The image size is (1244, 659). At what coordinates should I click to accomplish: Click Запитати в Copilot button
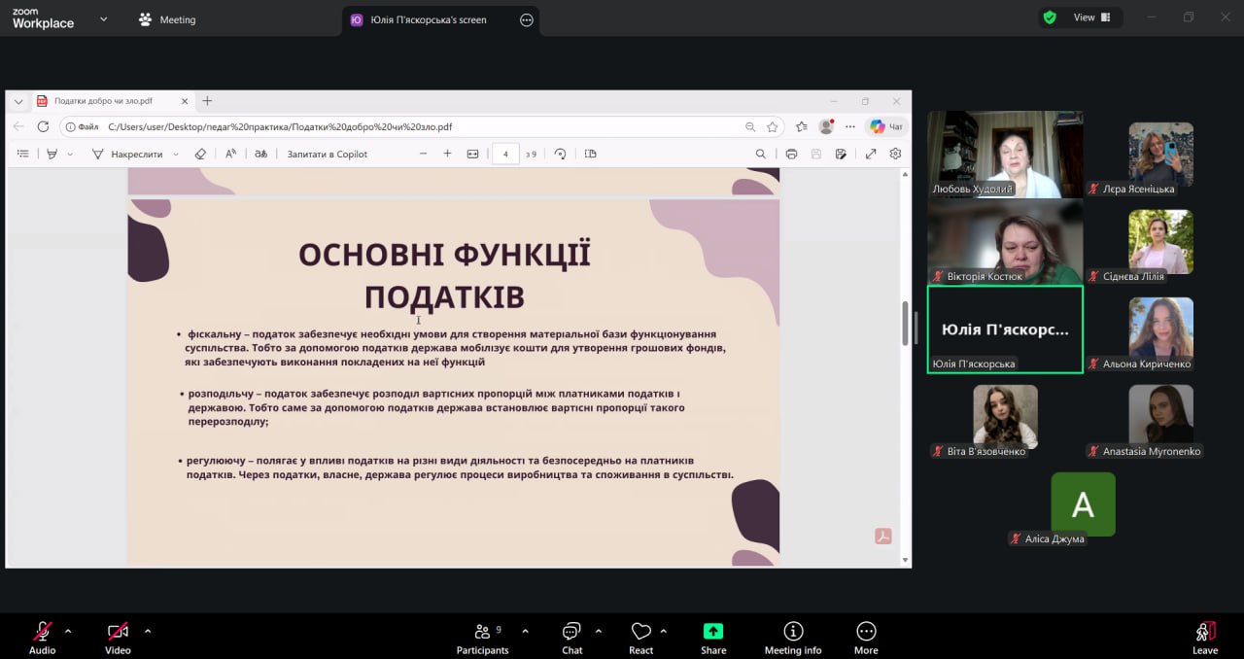coord(327,154)
